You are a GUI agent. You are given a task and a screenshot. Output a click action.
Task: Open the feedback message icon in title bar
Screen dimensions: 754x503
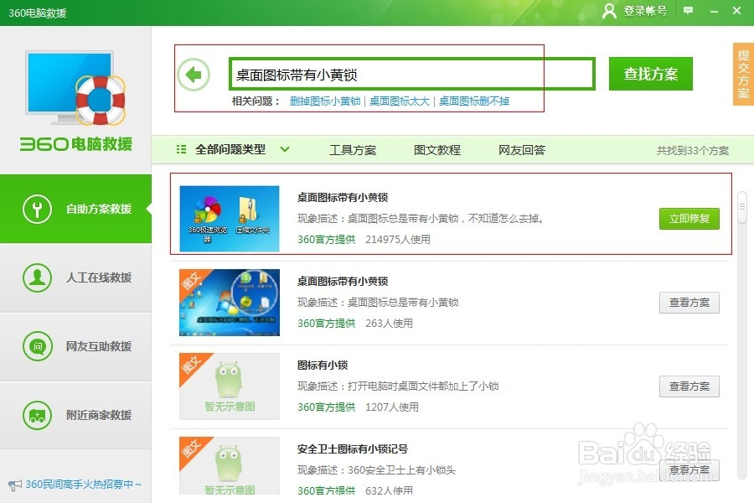click(x=687, y=13)
